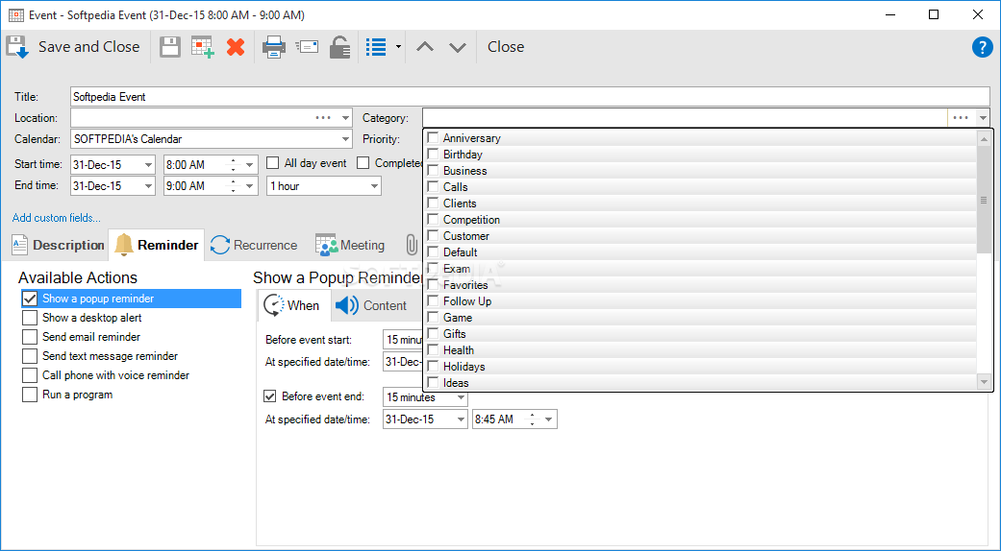This screenshot has width=1001, height=551.
Task: Check the Ideas category
Action: click(433, 383)
